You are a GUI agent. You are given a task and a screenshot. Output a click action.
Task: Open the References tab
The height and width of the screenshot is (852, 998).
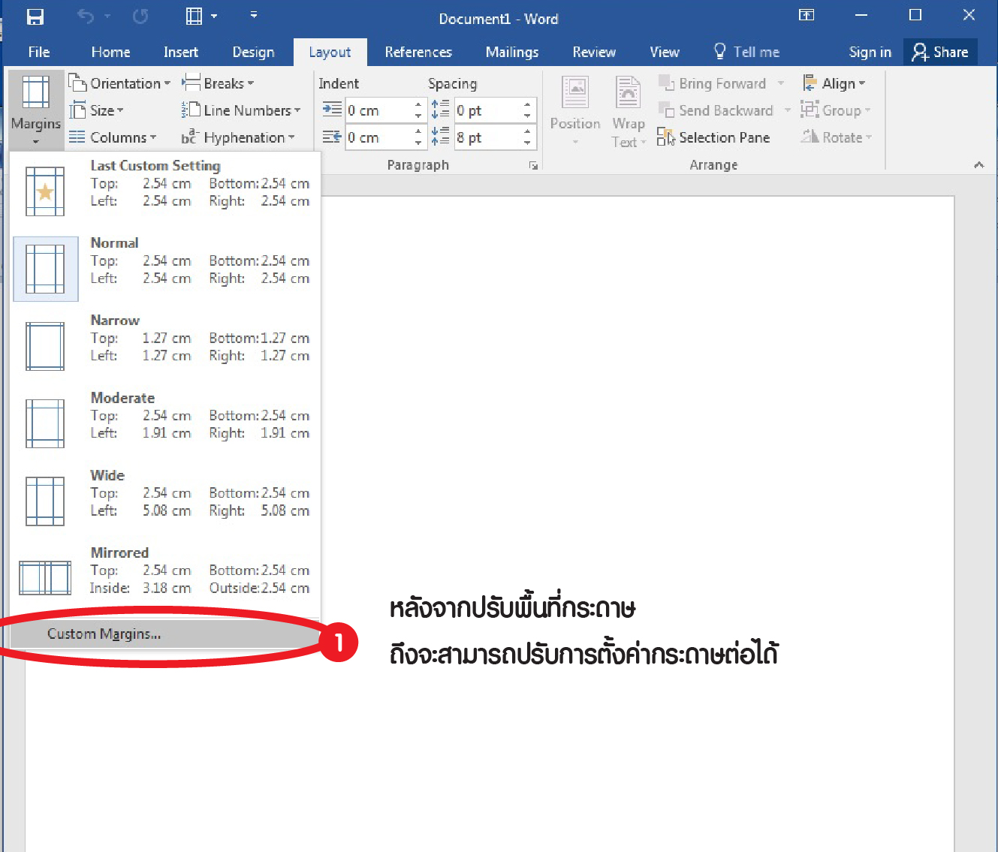(418, 52)
